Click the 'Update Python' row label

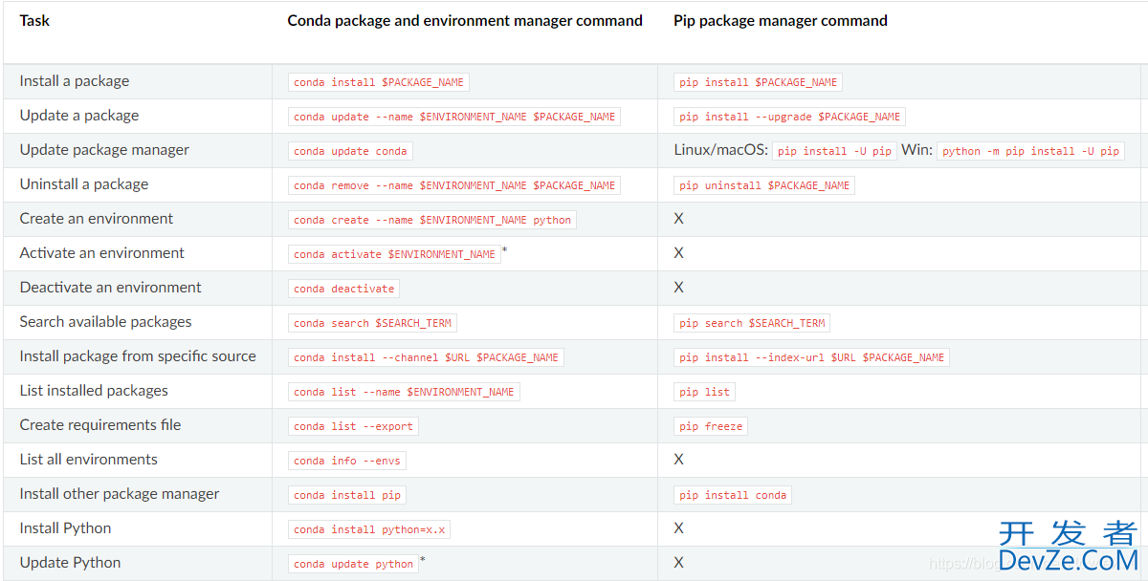[x=70, y=563]
